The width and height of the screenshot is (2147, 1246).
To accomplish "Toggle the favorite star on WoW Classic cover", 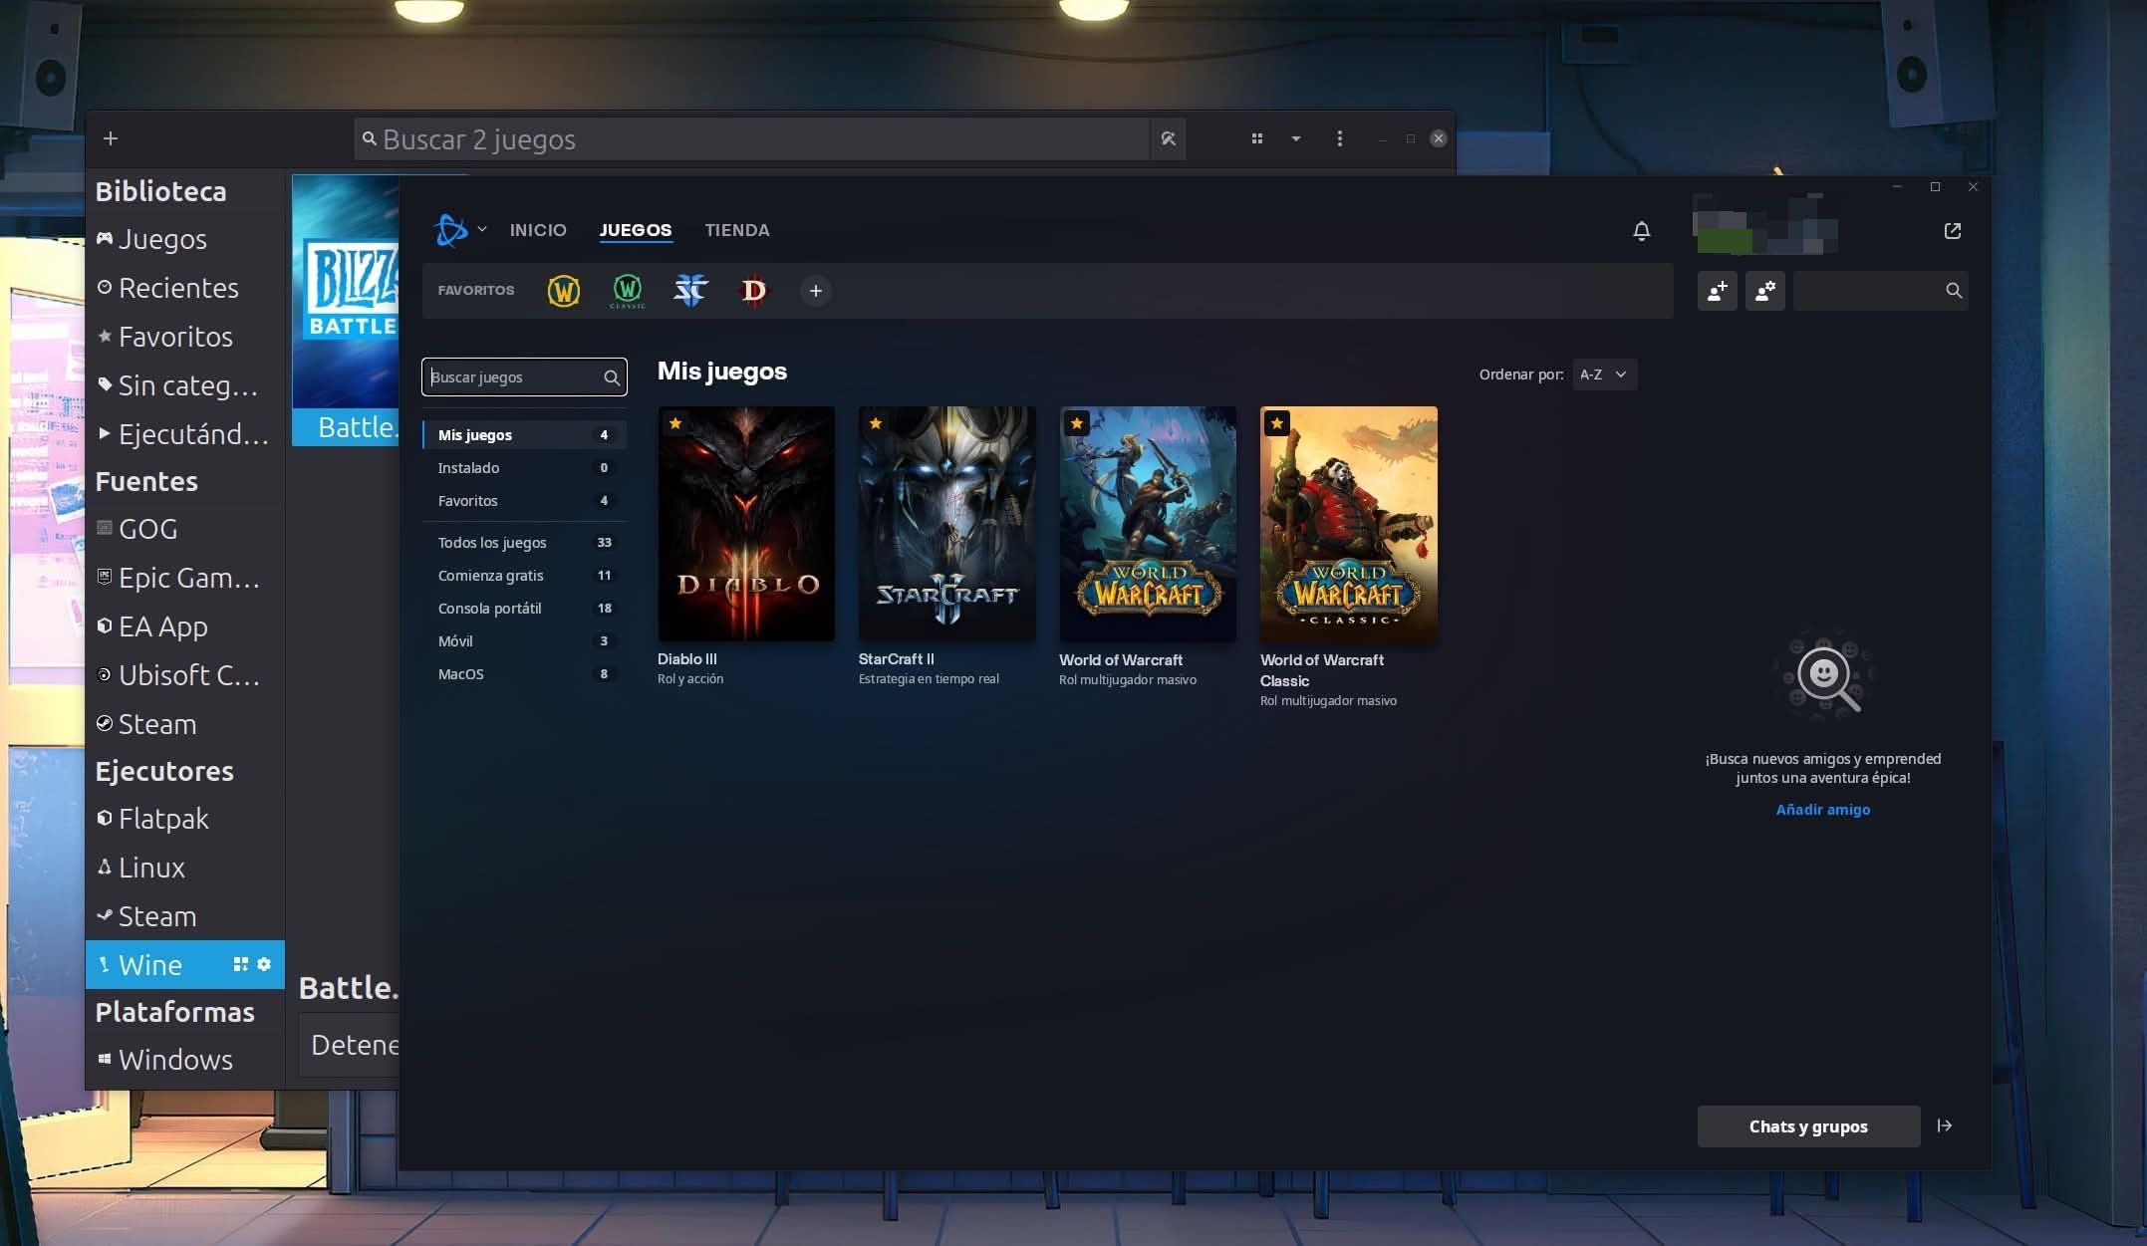I will click(x=1276, y=423).
